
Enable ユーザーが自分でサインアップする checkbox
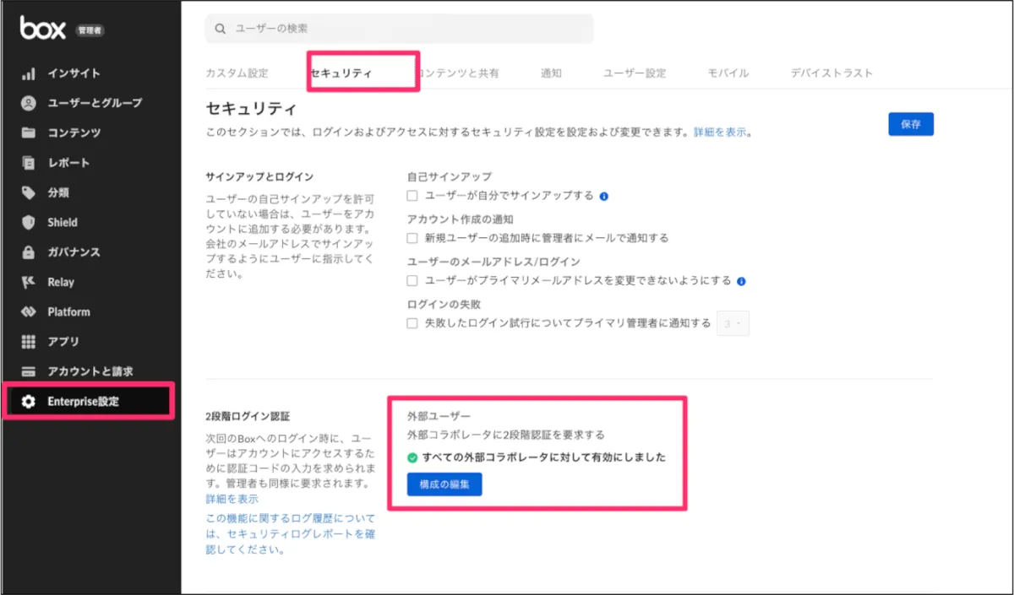pos(412,196)
